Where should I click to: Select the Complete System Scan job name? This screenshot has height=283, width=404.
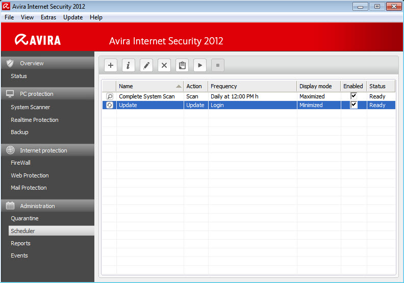pyautogui.click(x=147, y=96)
